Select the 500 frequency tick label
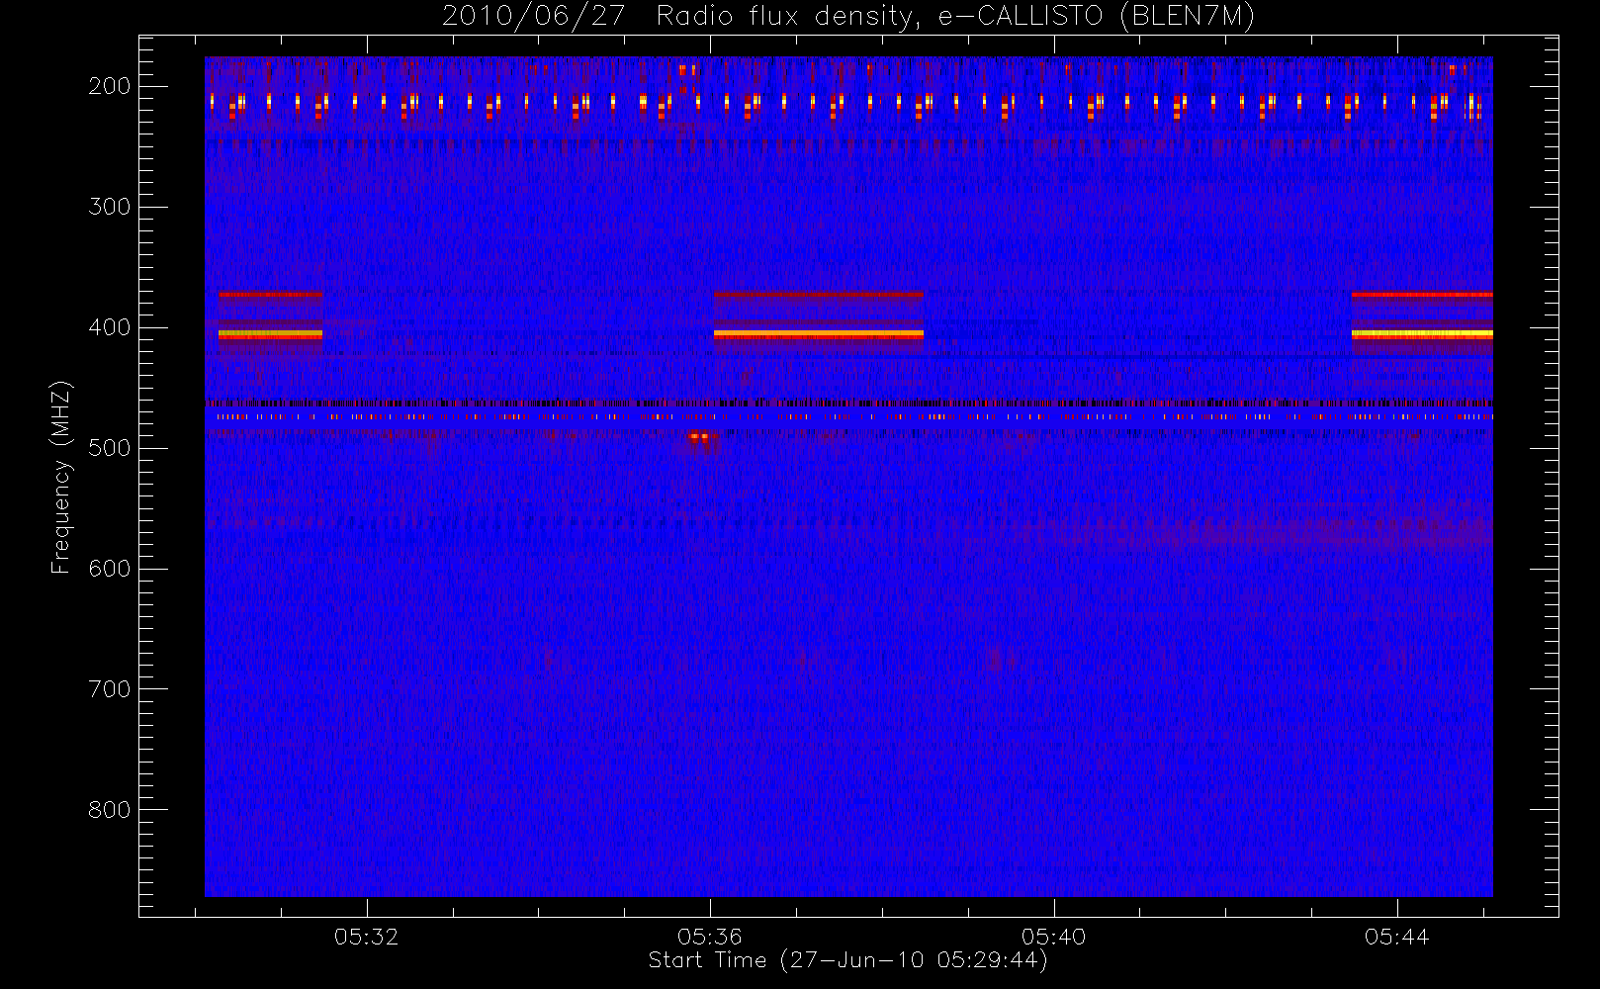Viewport: 1600px width, 989px height. [110, 448]
